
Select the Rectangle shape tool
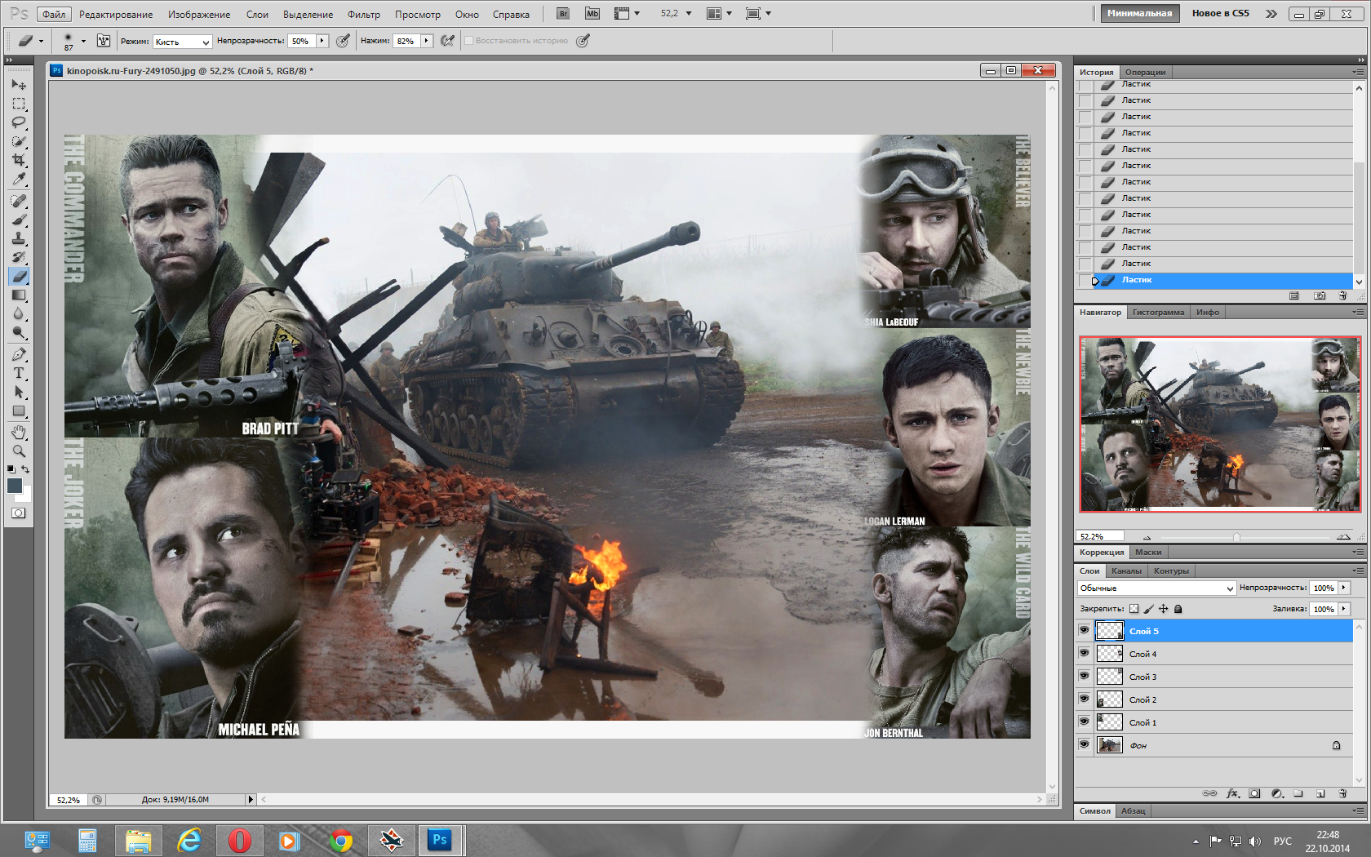(19, 411)
